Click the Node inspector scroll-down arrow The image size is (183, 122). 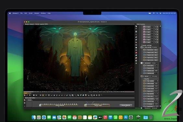tap(160, 106)
